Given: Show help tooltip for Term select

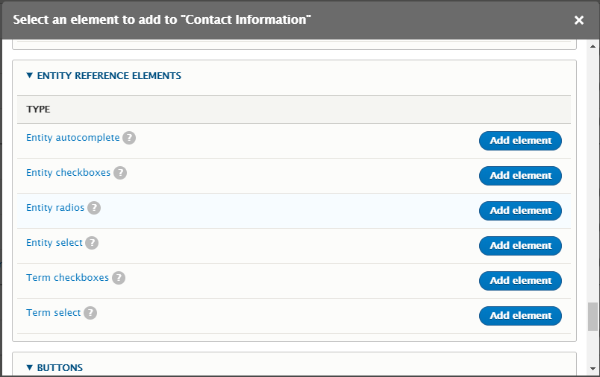Looking at the screenshot, I should pos(90,313).
